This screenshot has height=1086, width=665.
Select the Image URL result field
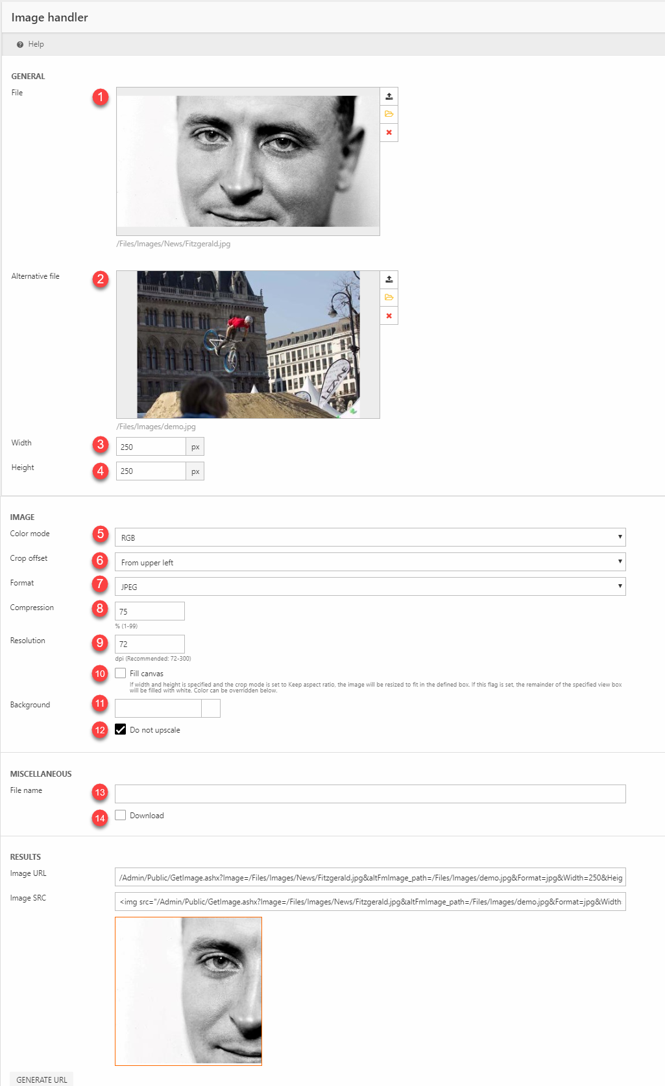click(x=370, y=877)
